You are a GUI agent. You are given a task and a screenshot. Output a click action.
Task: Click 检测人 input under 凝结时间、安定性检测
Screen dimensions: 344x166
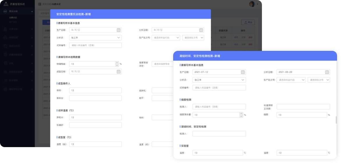tap(219, 134)
